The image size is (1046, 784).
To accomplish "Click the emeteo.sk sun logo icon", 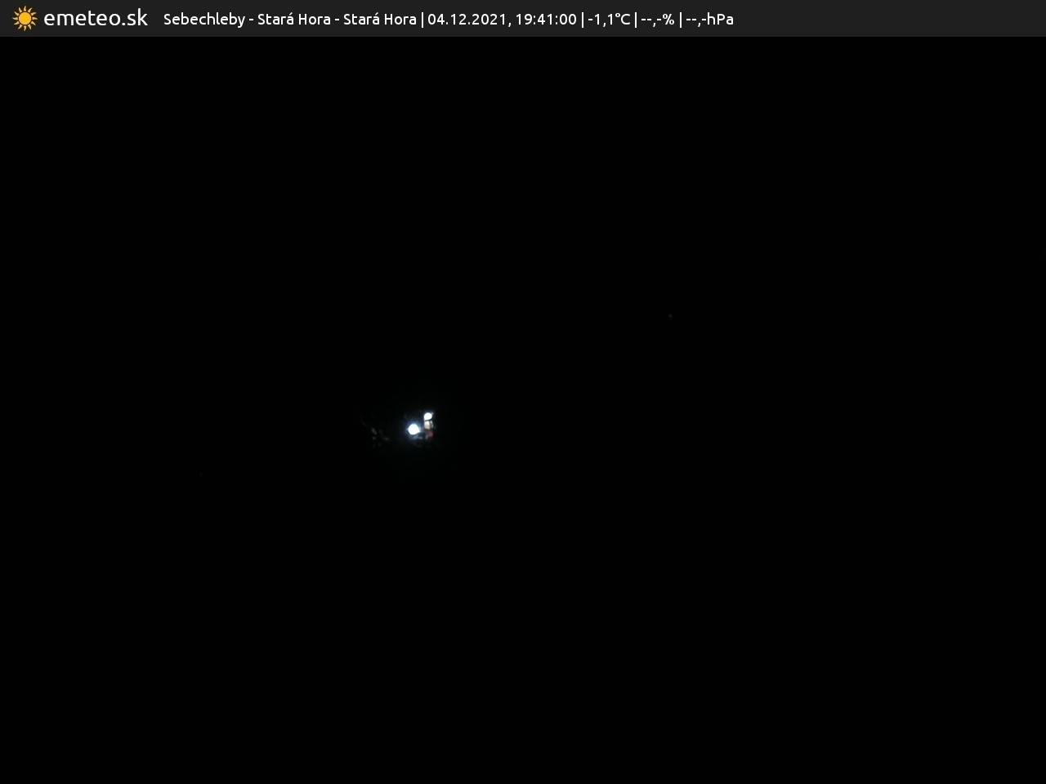I will pyautogui.click(x=25, y=18).
